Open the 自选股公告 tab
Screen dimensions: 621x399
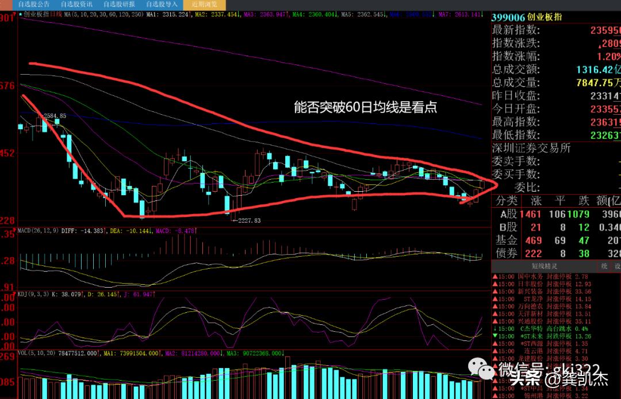click(34, 5)
